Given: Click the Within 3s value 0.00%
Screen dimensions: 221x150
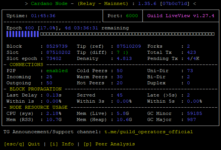Looking at the screenshot, I should [124, 101].
